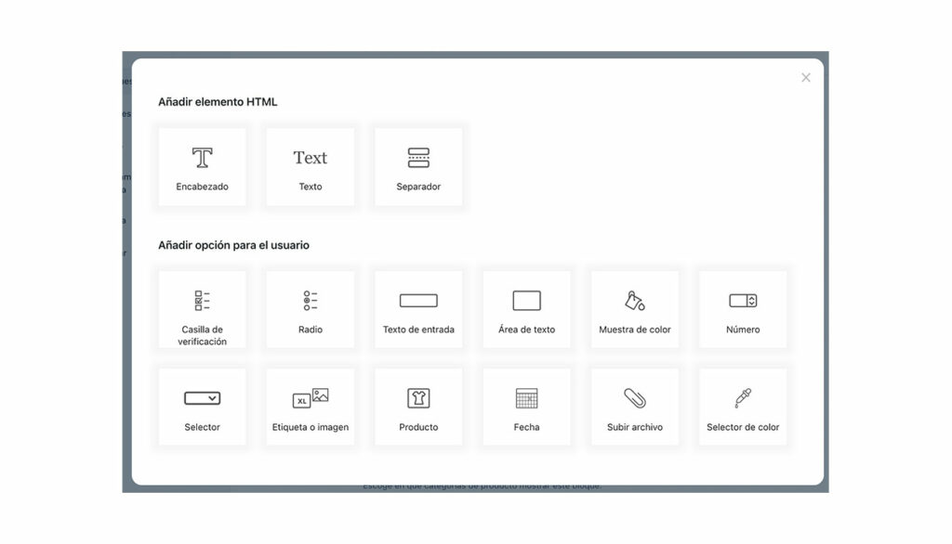Open the Selector dropdown option tile
952x544 pixels.
click(x=202, y=406)
